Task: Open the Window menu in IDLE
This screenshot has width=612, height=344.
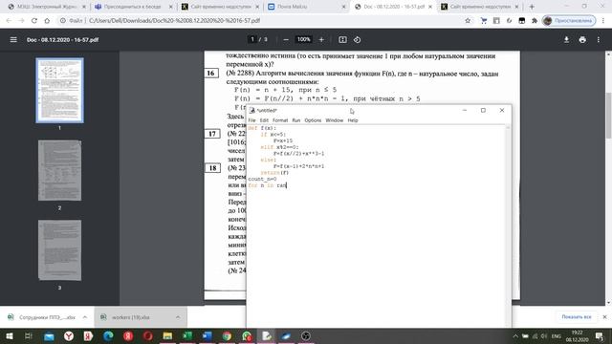Action: pos(335,120)
